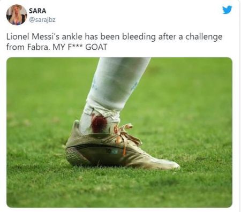The image size is (241, 212).
Task: Click the blood stain on the sock
Action: 99,123
